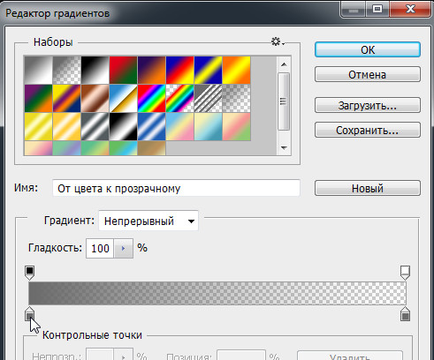Click the left black opacity stop
The height and width of the screenshot is (360, 434).
pyautogui.click(x=29, y=273)
